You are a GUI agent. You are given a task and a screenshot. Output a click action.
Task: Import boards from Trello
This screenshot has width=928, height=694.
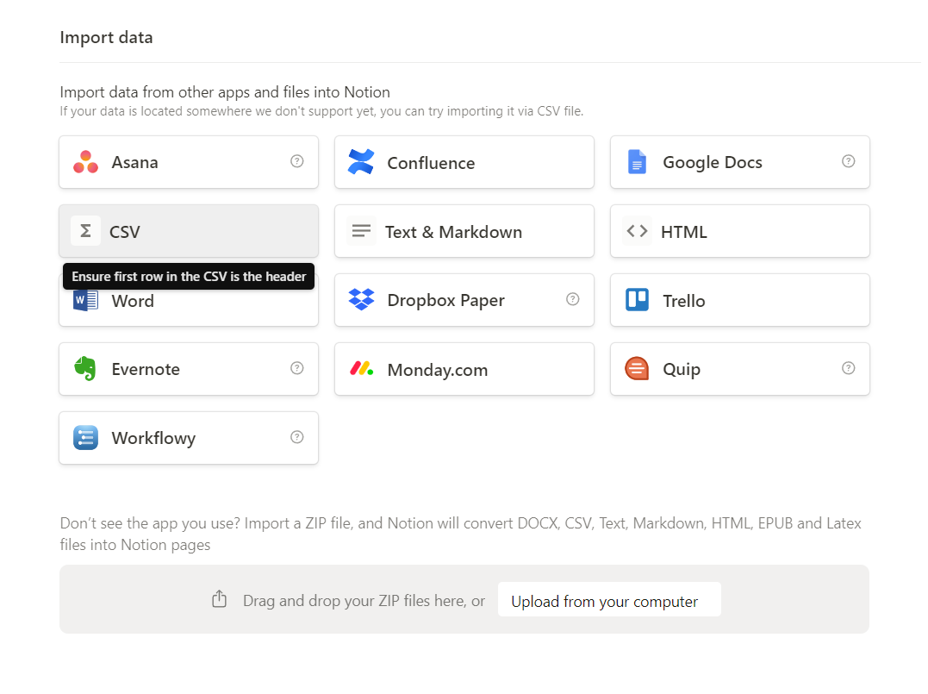coord(740,300)
